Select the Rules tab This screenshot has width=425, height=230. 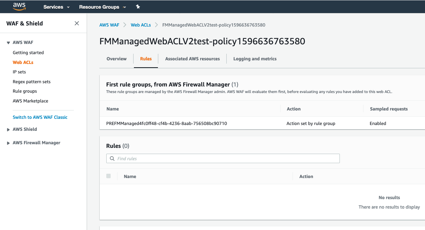146,59
